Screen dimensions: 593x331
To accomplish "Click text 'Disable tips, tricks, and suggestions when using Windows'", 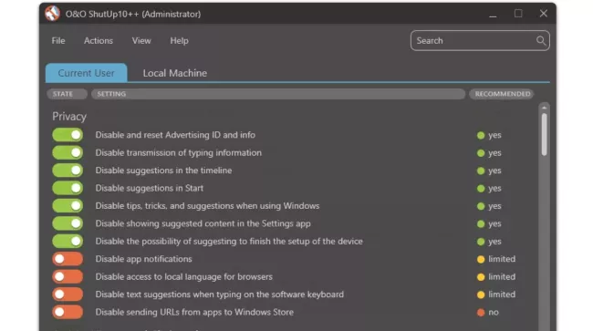I will (x=207, y=206).
